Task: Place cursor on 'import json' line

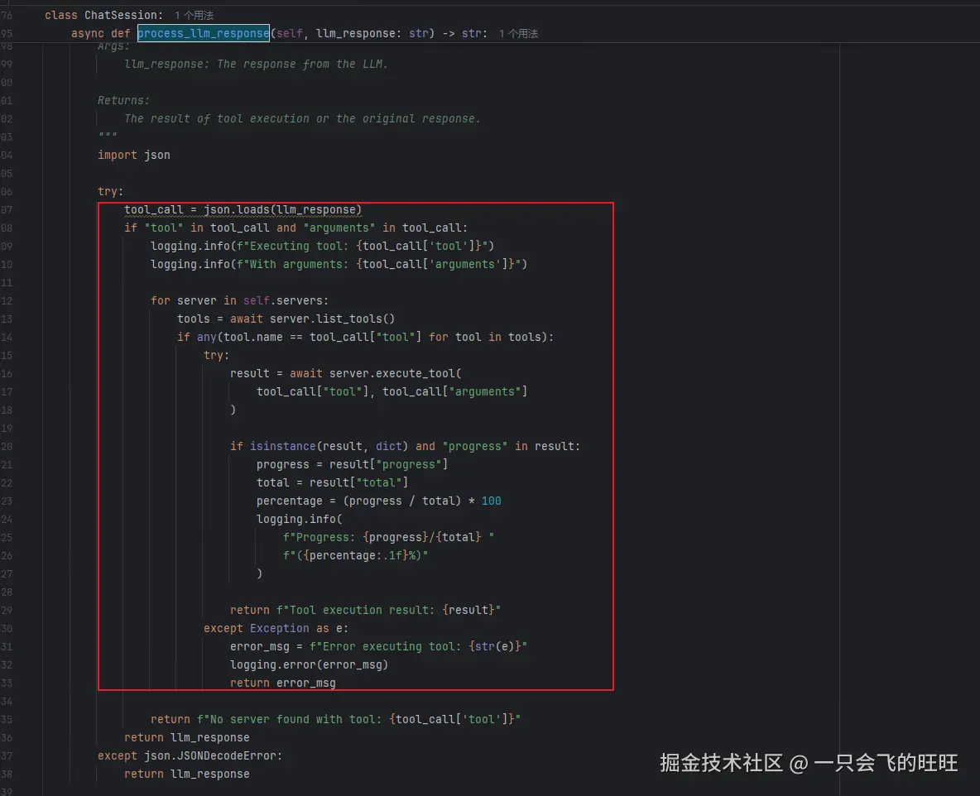Action: 134,155
